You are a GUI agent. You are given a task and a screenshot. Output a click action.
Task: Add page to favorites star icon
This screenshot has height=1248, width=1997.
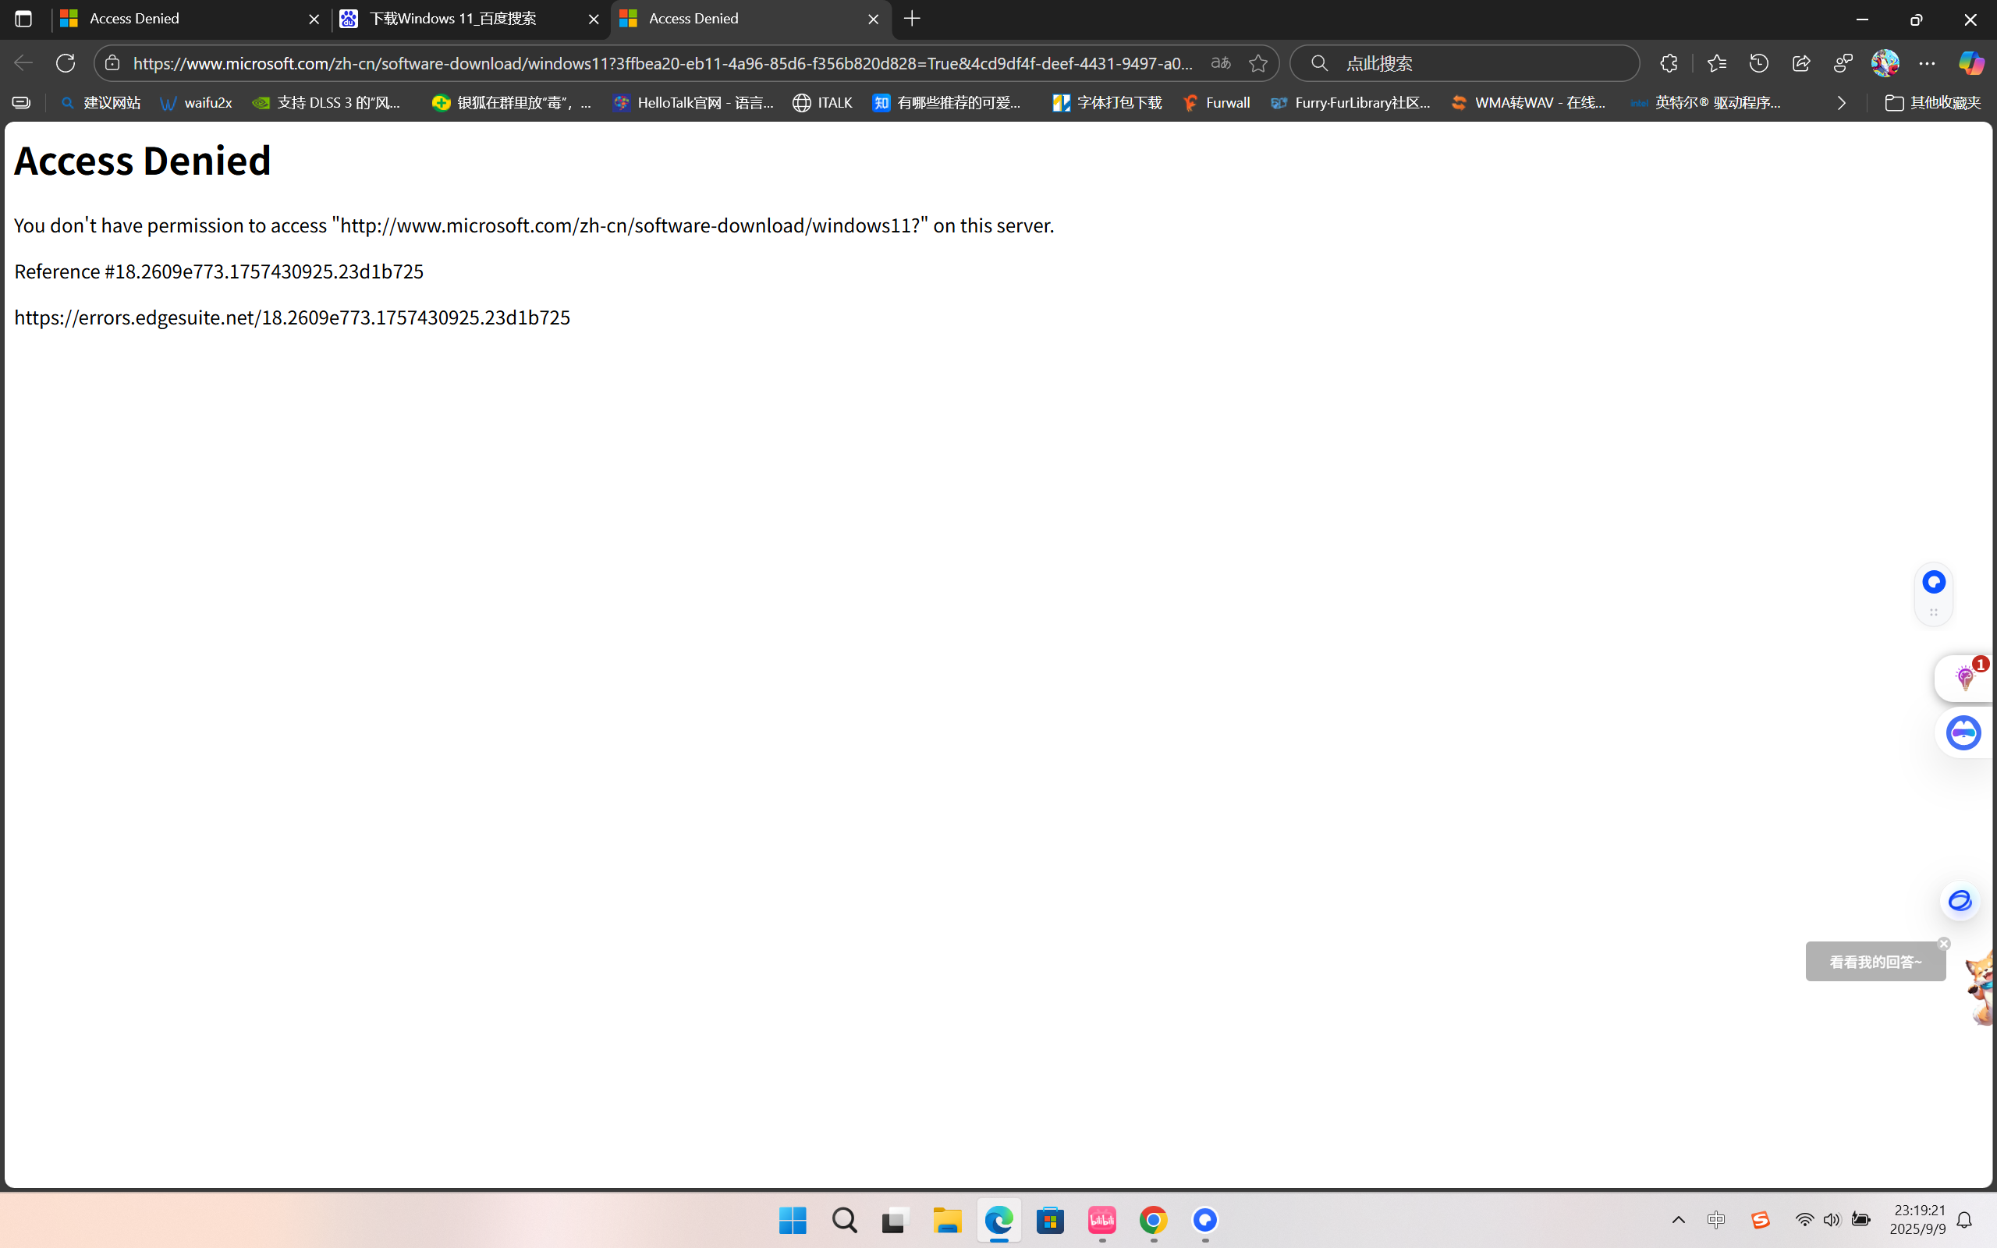click(x=1257, y=62)
